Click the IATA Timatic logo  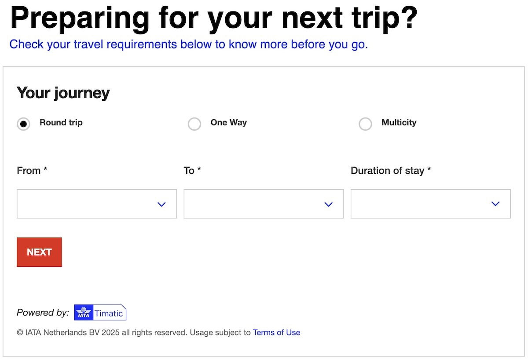(x=100, y=312)
